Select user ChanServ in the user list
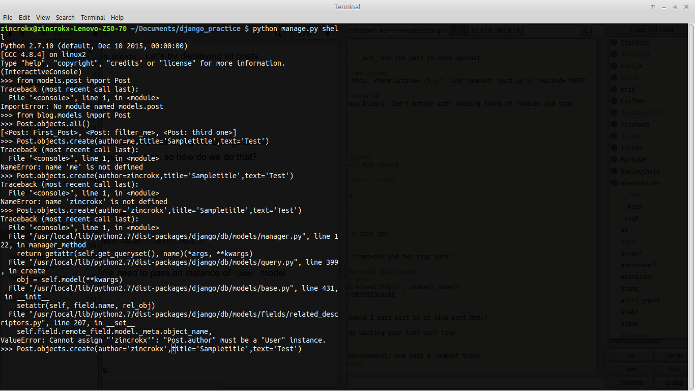695x391 pixels. 634,42
